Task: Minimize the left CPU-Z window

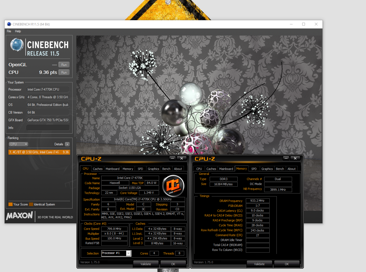Action: (172, 158)
